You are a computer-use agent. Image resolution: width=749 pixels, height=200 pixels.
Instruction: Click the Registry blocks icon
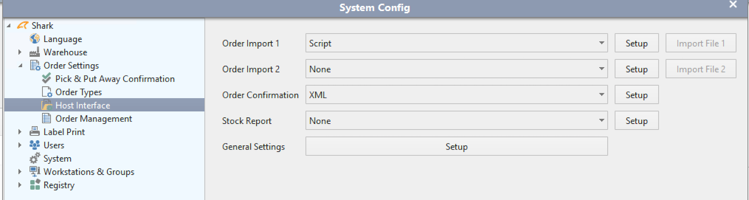tap(34, 185)
